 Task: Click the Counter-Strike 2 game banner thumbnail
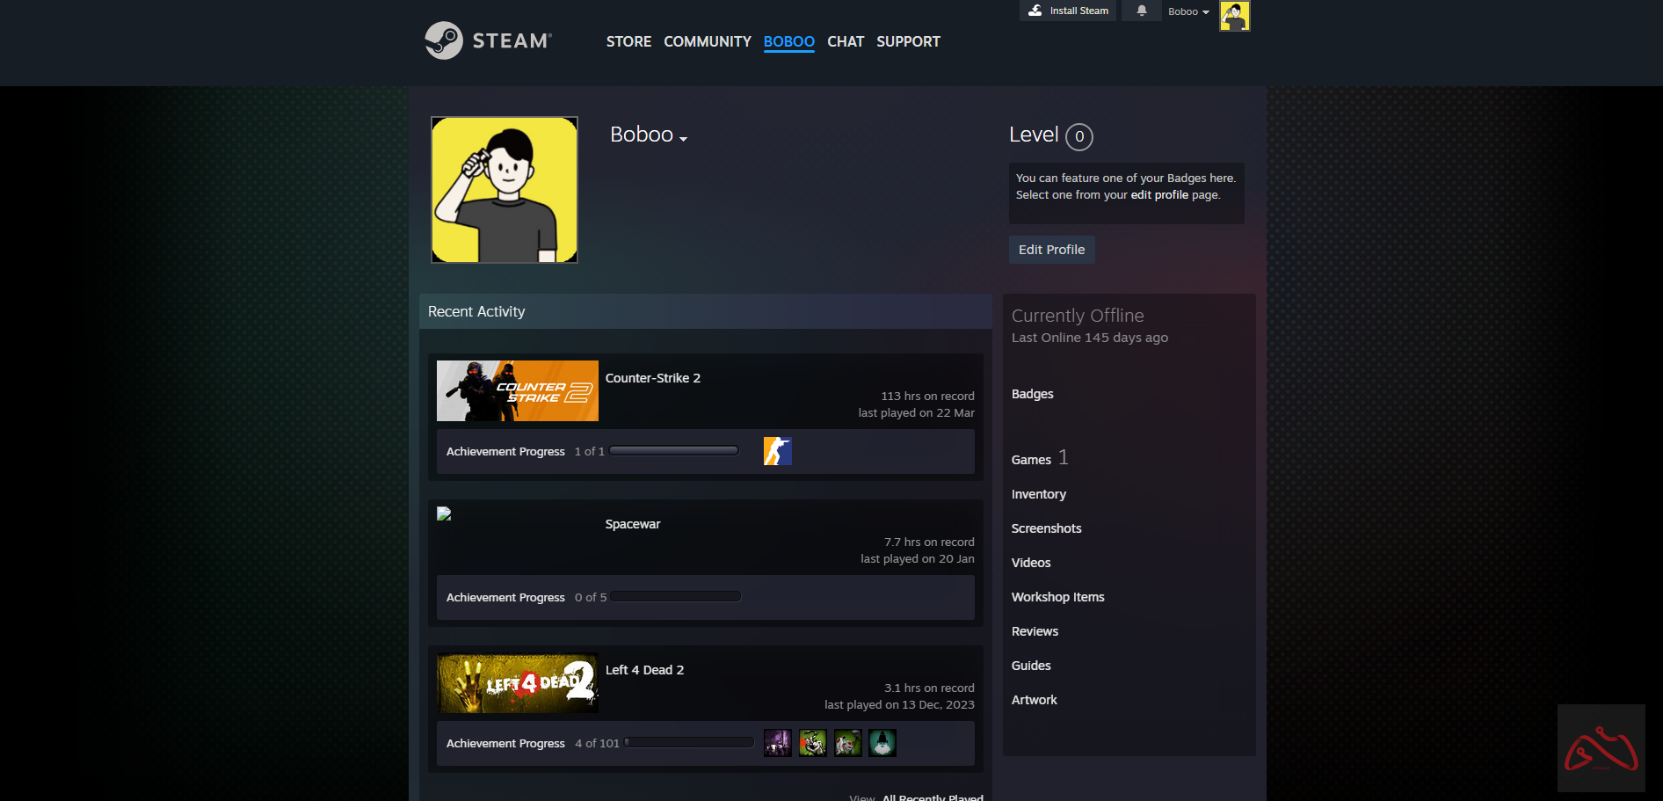(x=517, y=390)
